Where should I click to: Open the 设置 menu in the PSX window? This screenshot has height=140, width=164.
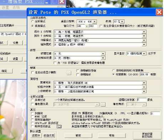(6, 7)
